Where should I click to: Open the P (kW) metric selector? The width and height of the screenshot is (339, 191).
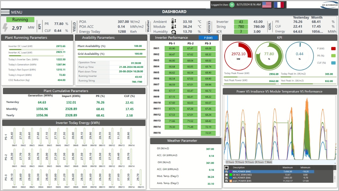(208, 37)
